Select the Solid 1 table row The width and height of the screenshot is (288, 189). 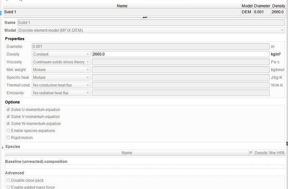pos(122,12)
